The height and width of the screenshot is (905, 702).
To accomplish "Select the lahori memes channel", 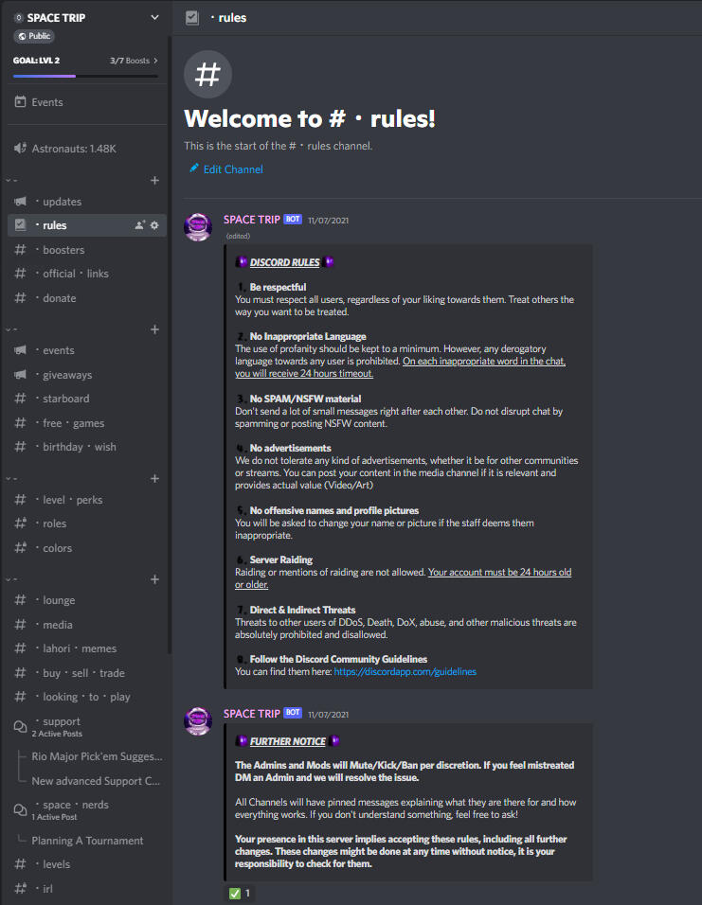I will 86,648.
